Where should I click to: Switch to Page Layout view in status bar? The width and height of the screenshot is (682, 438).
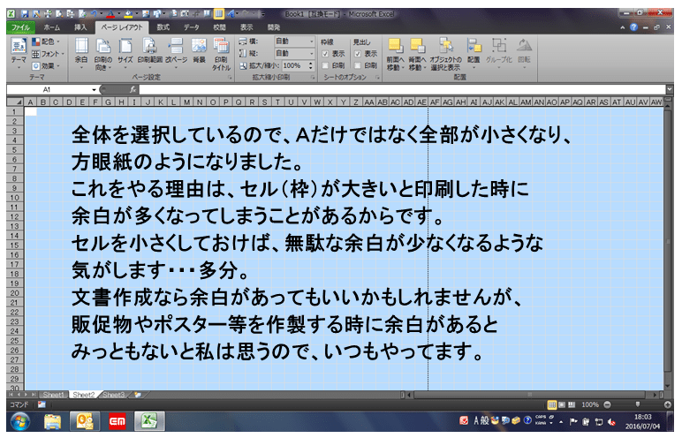tap(562, 404)
